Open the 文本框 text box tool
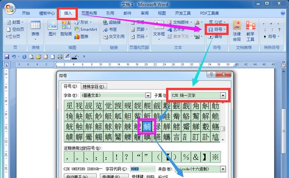 pos(159,30)
